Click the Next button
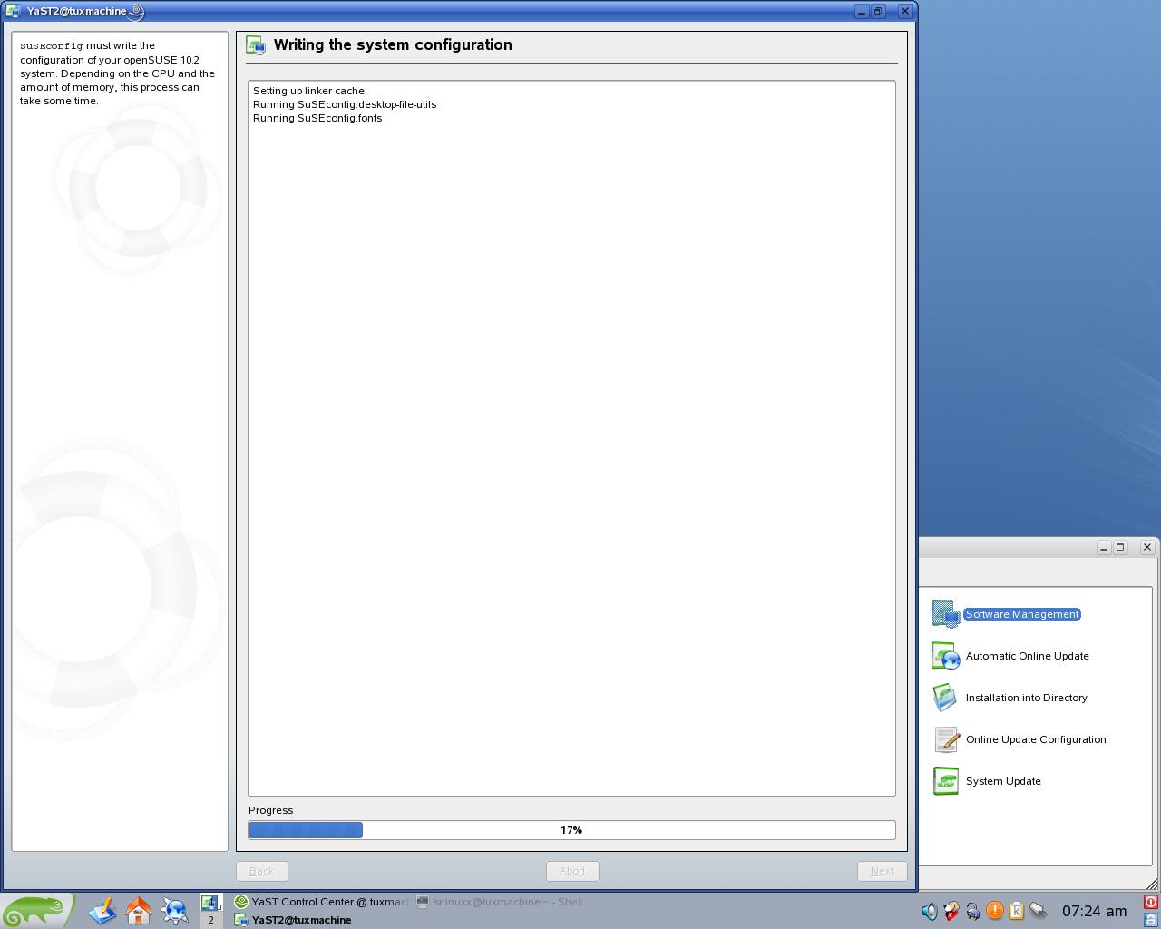 click(x=883, y=871)
